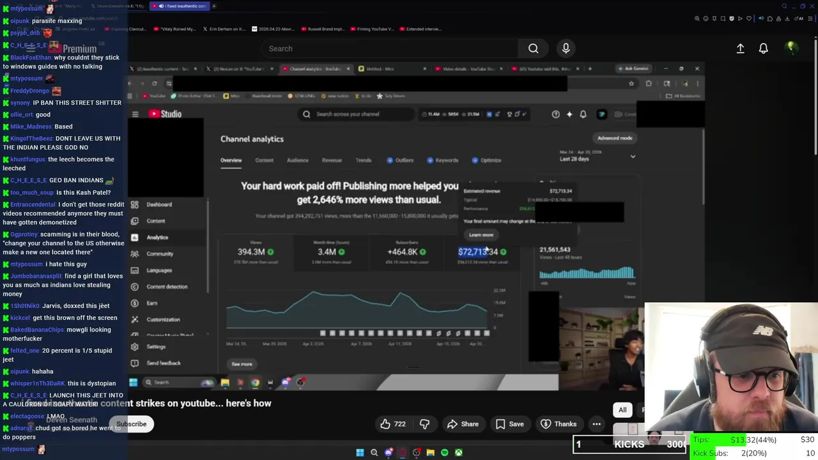Open the Keywords analytics tab
The height and width of the screenshot is (460, 818).
(x=442, y=160)
